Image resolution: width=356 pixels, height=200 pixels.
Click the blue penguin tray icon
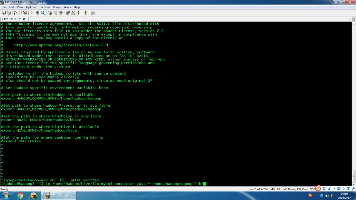pyautogui.click(x=322, y=196)
